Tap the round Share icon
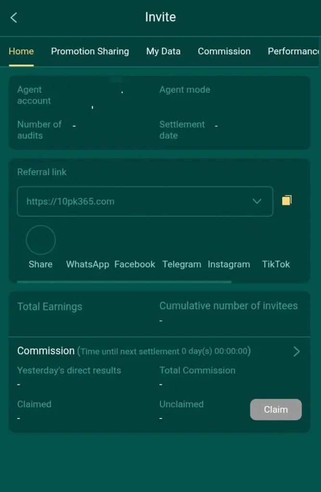Image resolution: width=321 pixels, height=492 pixels. [40, 240]
